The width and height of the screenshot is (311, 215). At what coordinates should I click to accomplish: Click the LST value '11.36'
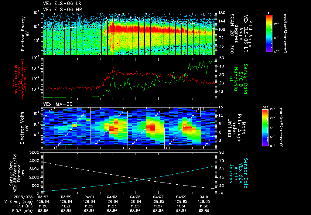[204, 206]
